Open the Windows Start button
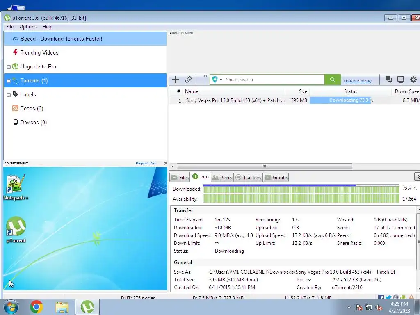 [11, 307]
